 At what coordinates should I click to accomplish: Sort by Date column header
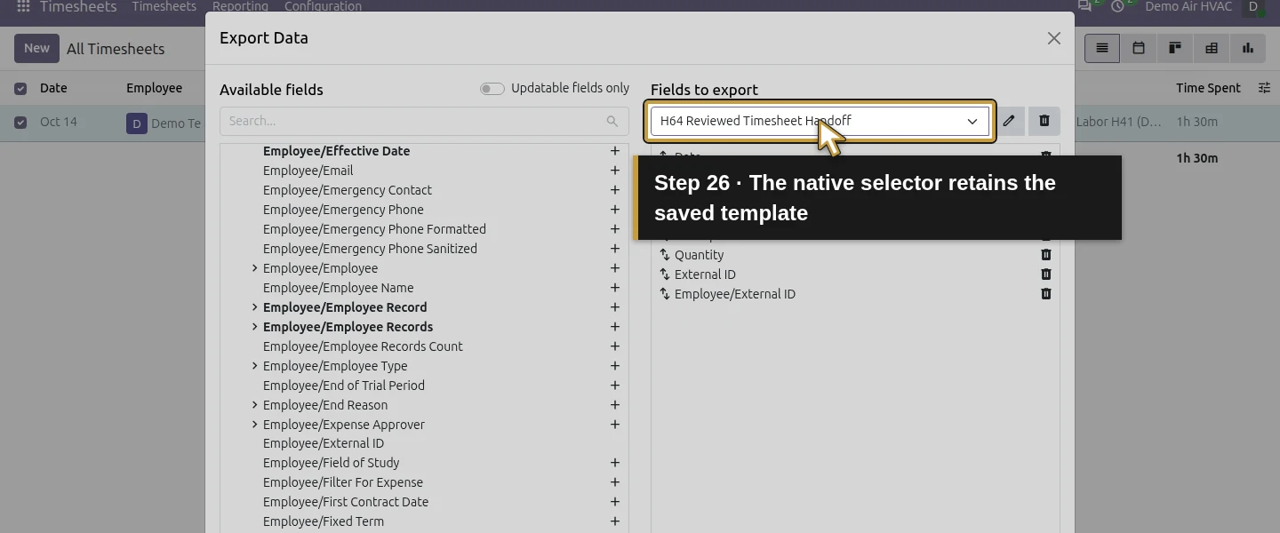click(x=53, y=88)
